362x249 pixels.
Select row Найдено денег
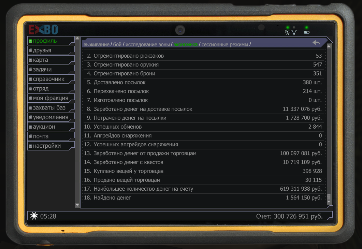point(203,198)
